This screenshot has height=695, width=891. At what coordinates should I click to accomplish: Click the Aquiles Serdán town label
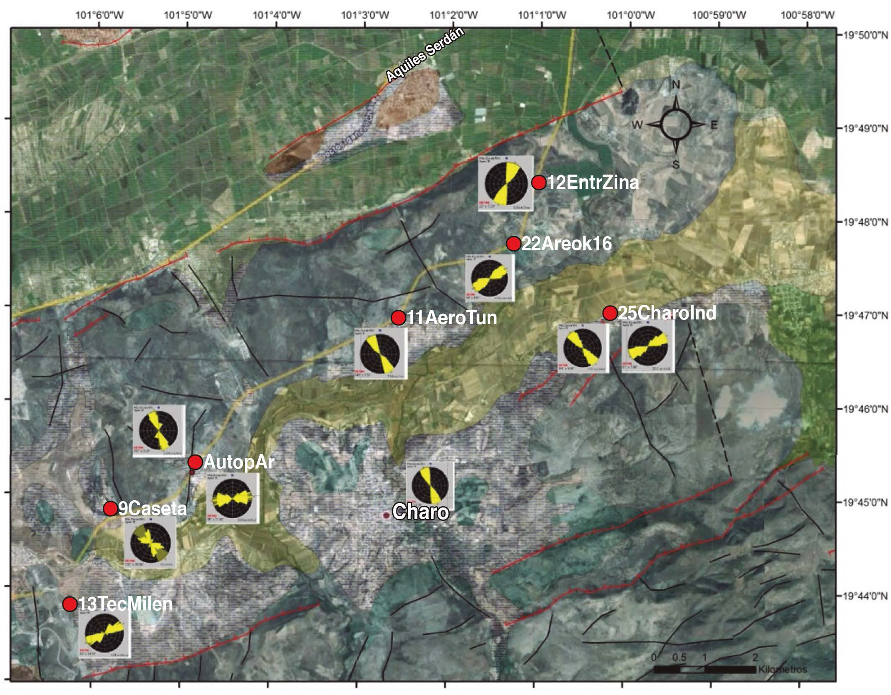(425, 54)
